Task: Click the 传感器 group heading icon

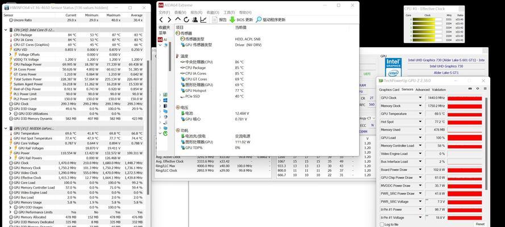Action: (x=178, y=33)
